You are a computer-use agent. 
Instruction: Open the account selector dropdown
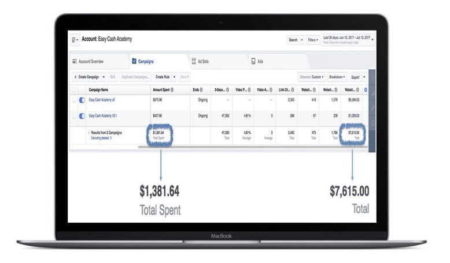pos(75,40)
